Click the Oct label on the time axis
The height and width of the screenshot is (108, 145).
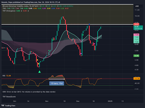(15, 101)
